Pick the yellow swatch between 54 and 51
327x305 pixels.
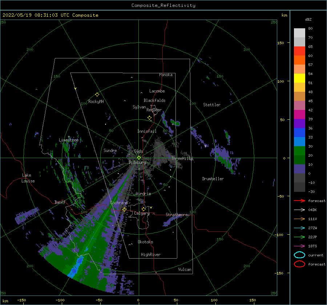coord(299,78)
